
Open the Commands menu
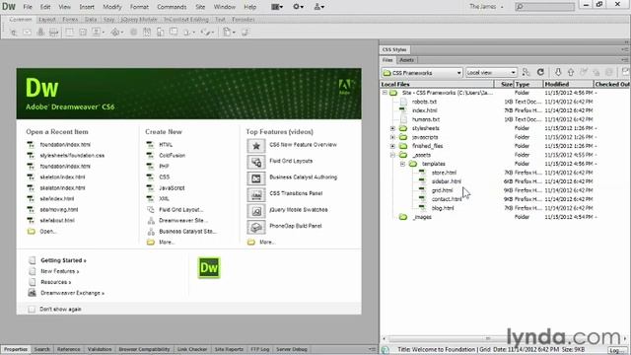click(x=172, y=7)
